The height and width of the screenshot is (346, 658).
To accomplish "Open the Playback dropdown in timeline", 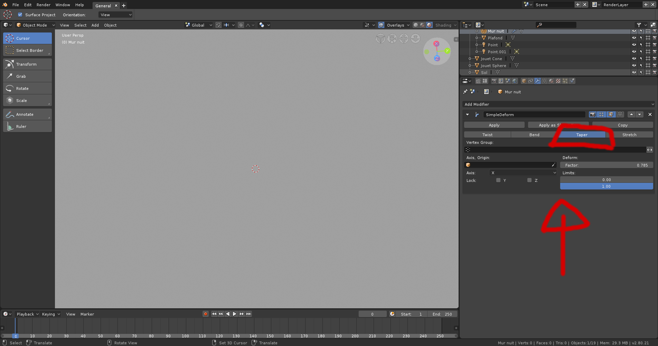I will click(27, 314).
